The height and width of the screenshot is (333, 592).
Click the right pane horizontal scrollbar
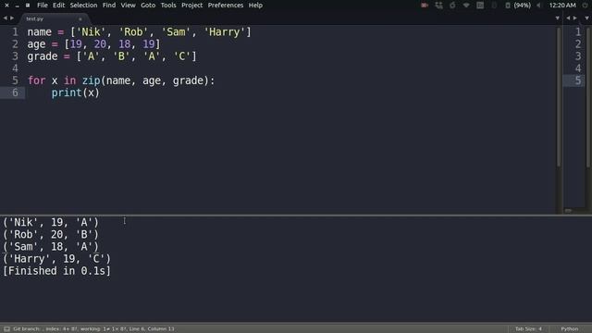coord(568,211)
